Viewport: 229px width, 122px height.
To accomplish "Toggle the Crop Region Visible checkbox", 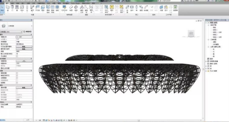I will click(17, 76).
